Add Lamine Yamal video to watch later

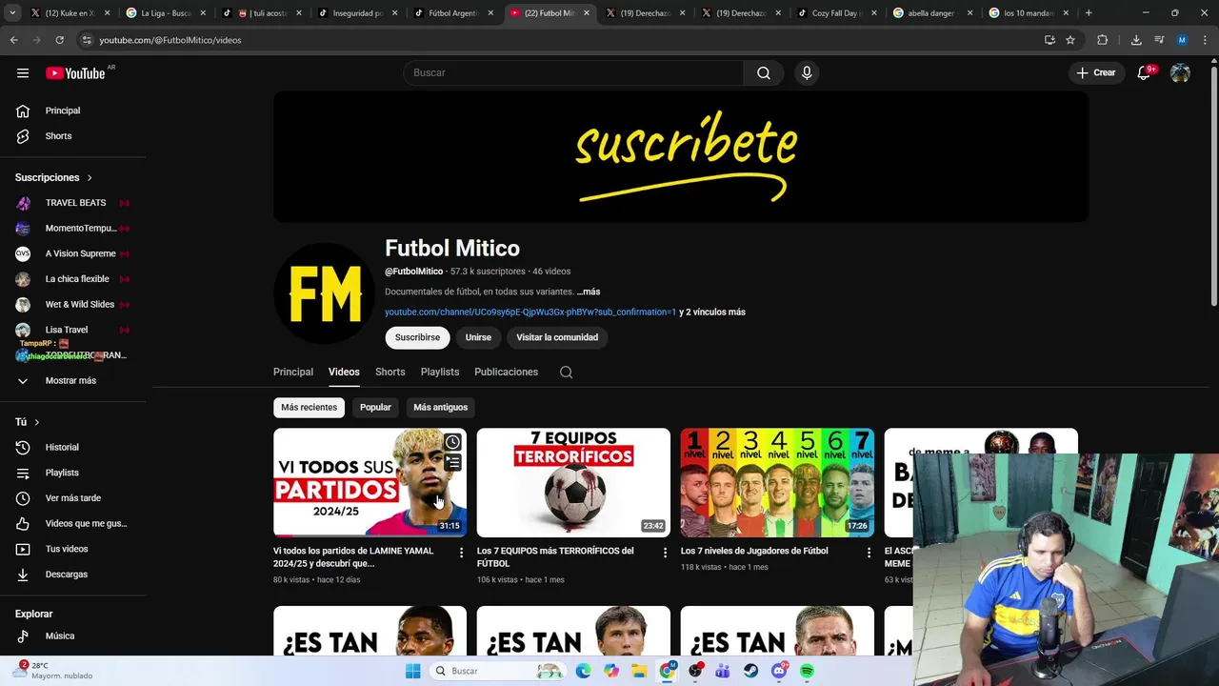point(452,442)
